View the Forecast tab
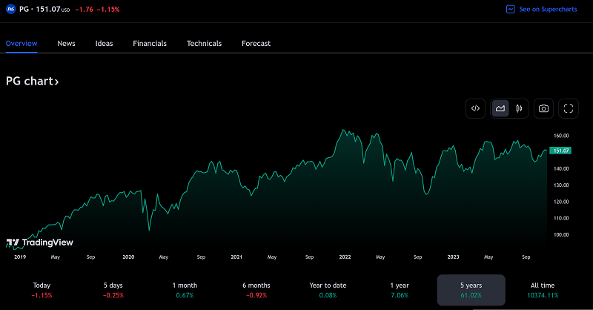The image size is (593, 310). pos(256,43)
